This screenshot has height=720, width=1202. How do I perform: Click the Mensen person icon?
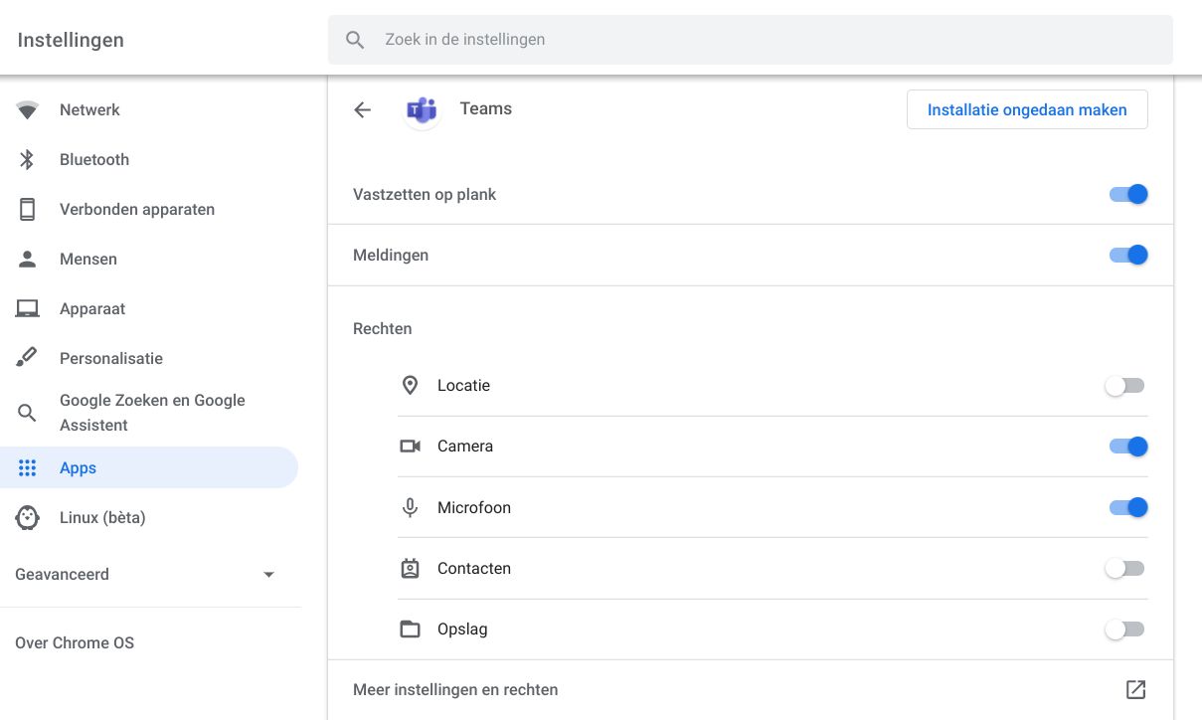[x=27, y=259]
